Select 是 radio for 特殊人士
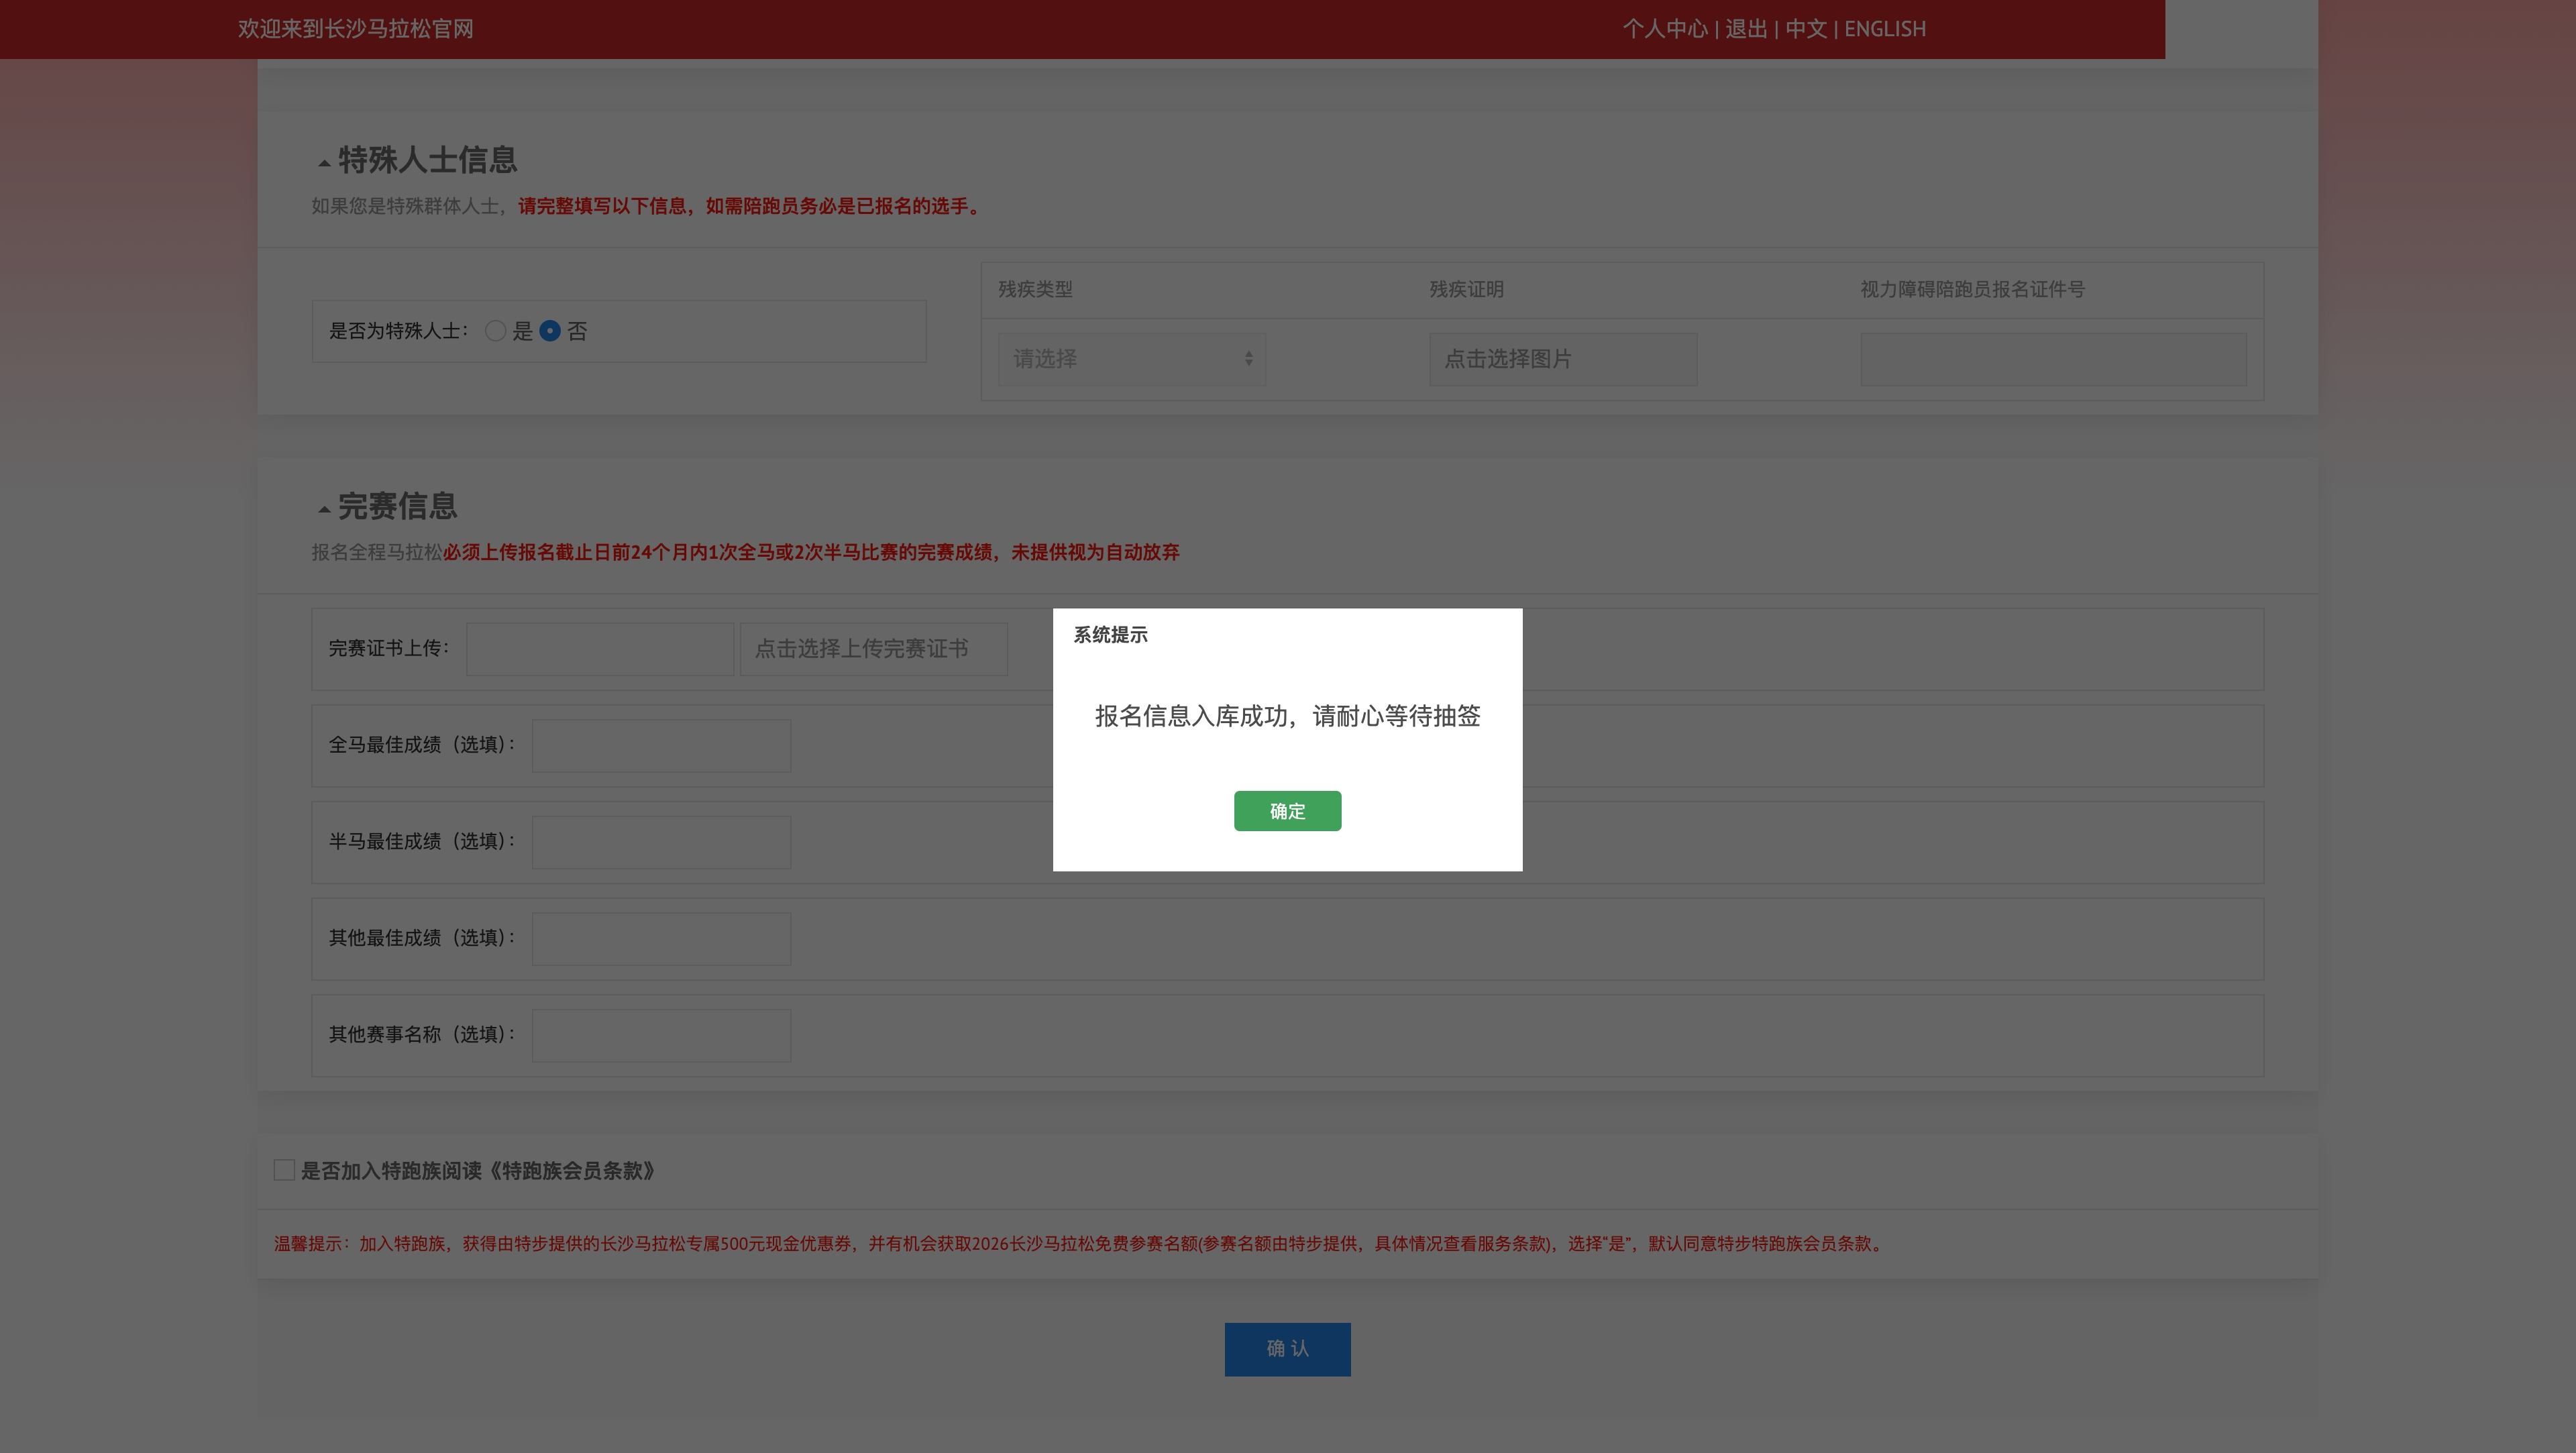 pos(495,331)
